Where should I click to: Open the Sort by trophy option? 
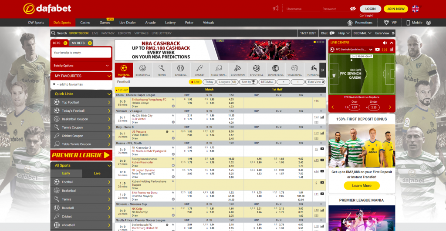click(x=248, y=82)
